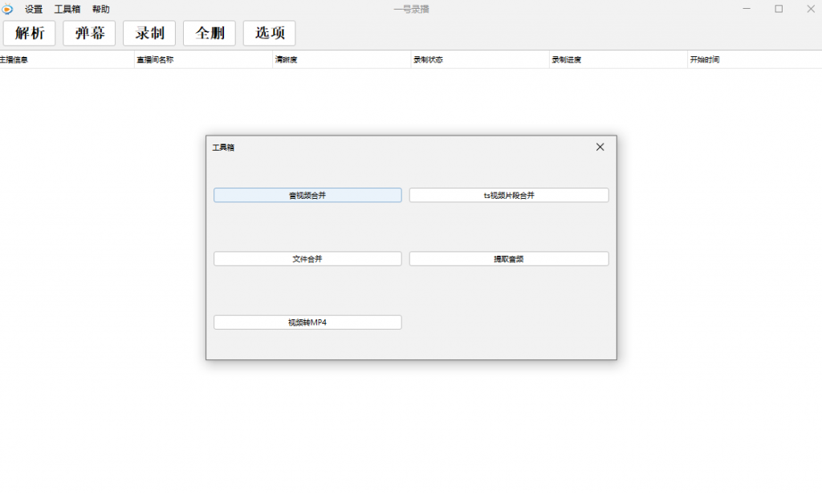The width and height of the screenshot is (822, 494).
Task: Choose ts视频片段合并 in the toolbox
Action: tap(509, 195)
